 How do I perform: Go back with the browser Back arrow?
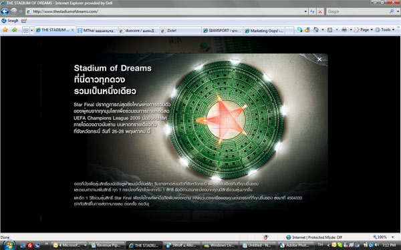5,11
